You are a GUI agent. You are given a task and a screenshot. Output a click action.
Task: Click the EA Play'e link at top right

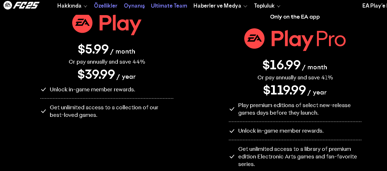pyautogui.click(x=374, y=6)
